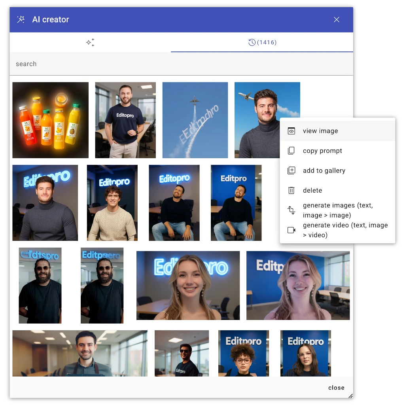
Task: Choose 'copy prompt' menu entry
Action: [338, 151]
